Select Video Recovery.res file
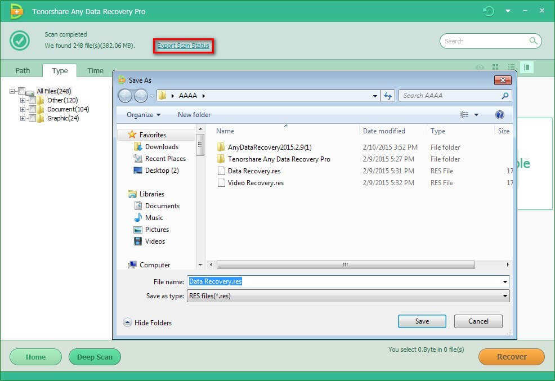 (x=256, y=183)
